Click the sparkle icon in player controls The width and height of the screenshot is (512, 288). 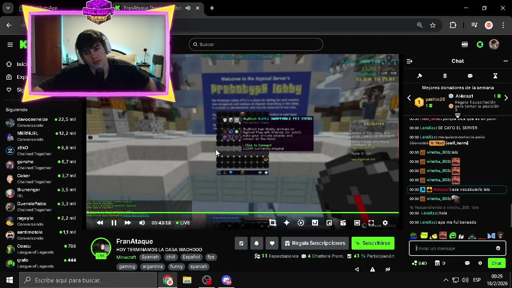tap(286, 223)
